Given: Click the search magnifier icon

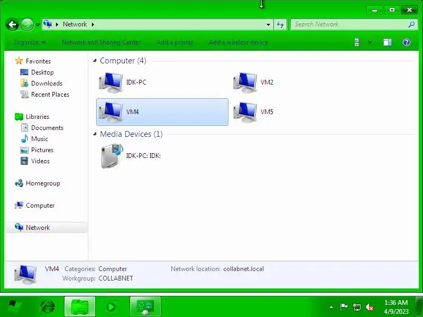Looking at the screenshot, I should point(411,24).
